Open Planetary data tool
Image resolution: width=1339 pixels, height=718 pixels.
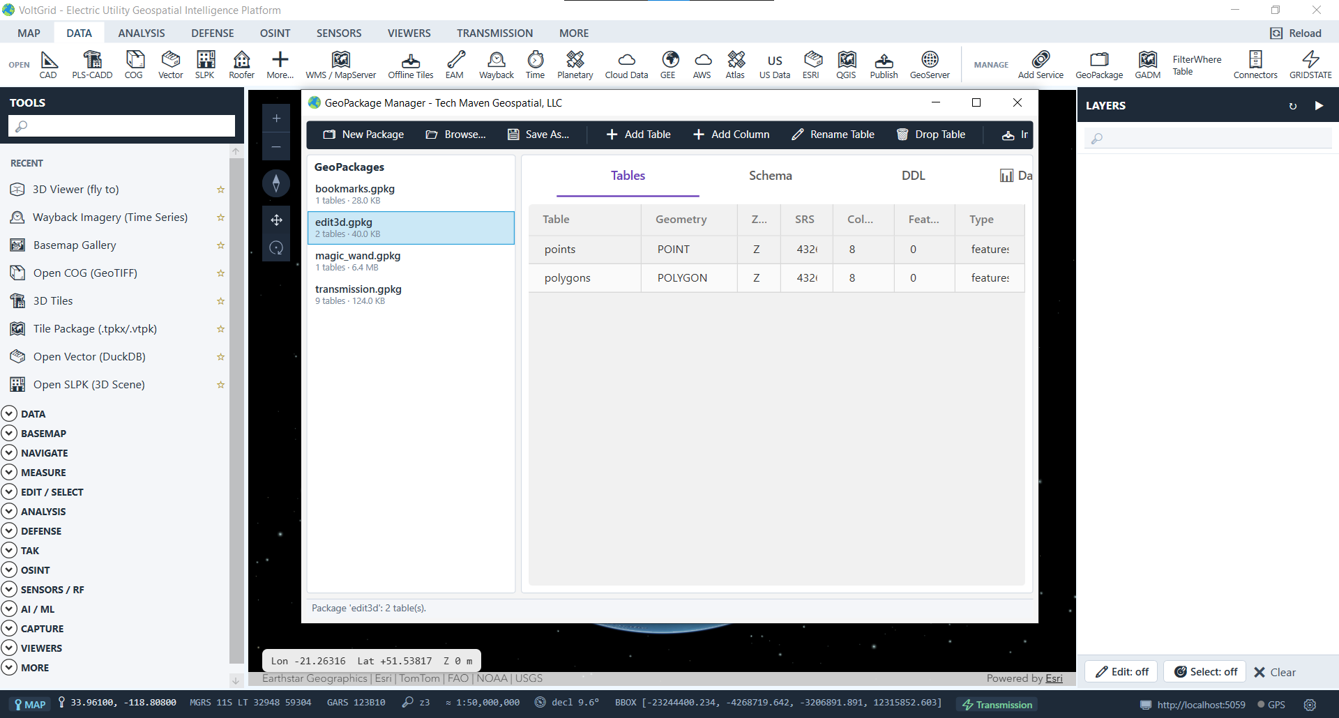[x=575, y=65]
